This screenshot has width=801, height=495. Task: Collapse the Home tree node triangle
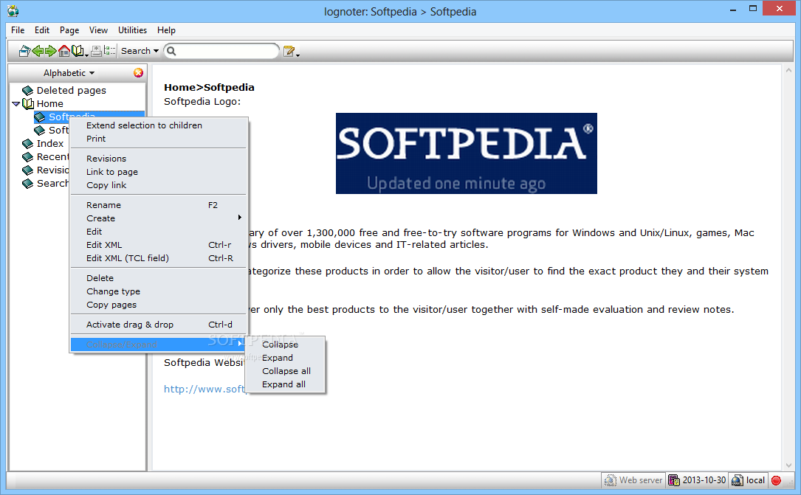[x=16, y=103]
